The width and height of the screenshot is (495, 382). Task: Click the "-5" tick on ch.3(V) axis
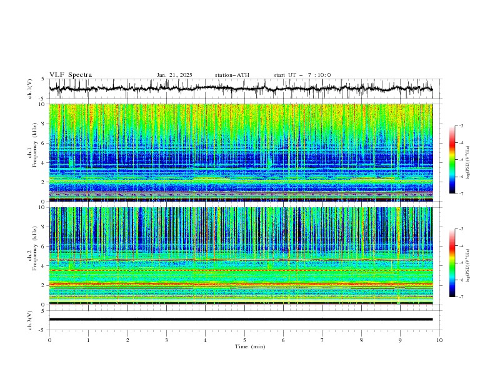42,330
